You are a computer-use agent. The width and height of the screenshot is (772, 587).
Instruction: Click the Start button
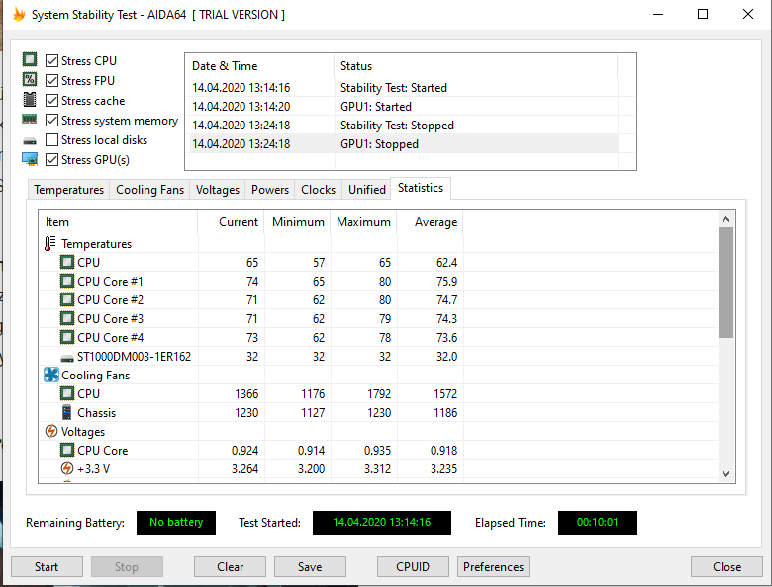pyautogui.click(x=47, y=567)
